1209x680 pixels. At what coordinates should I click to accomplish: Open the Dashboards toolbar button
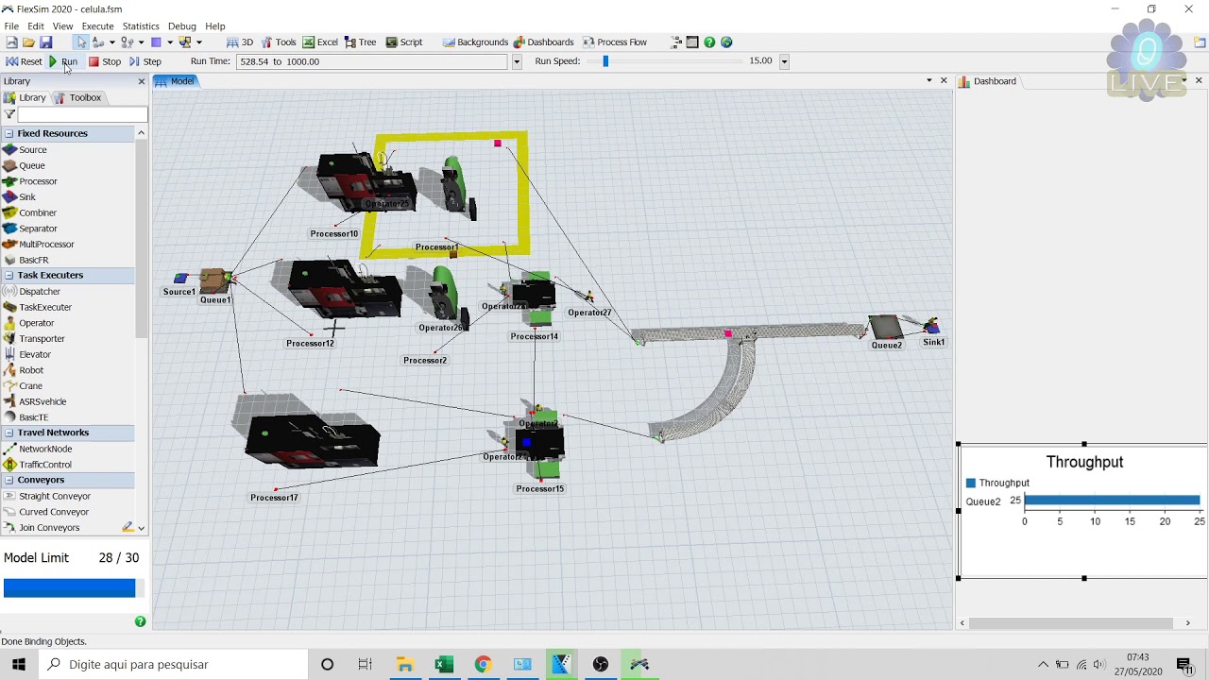pyautogui.click(x=543, y=42)
